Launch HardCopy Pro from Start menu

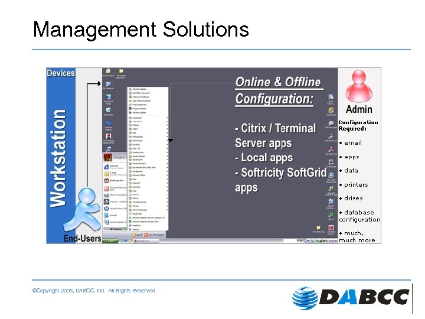[115, 181]
